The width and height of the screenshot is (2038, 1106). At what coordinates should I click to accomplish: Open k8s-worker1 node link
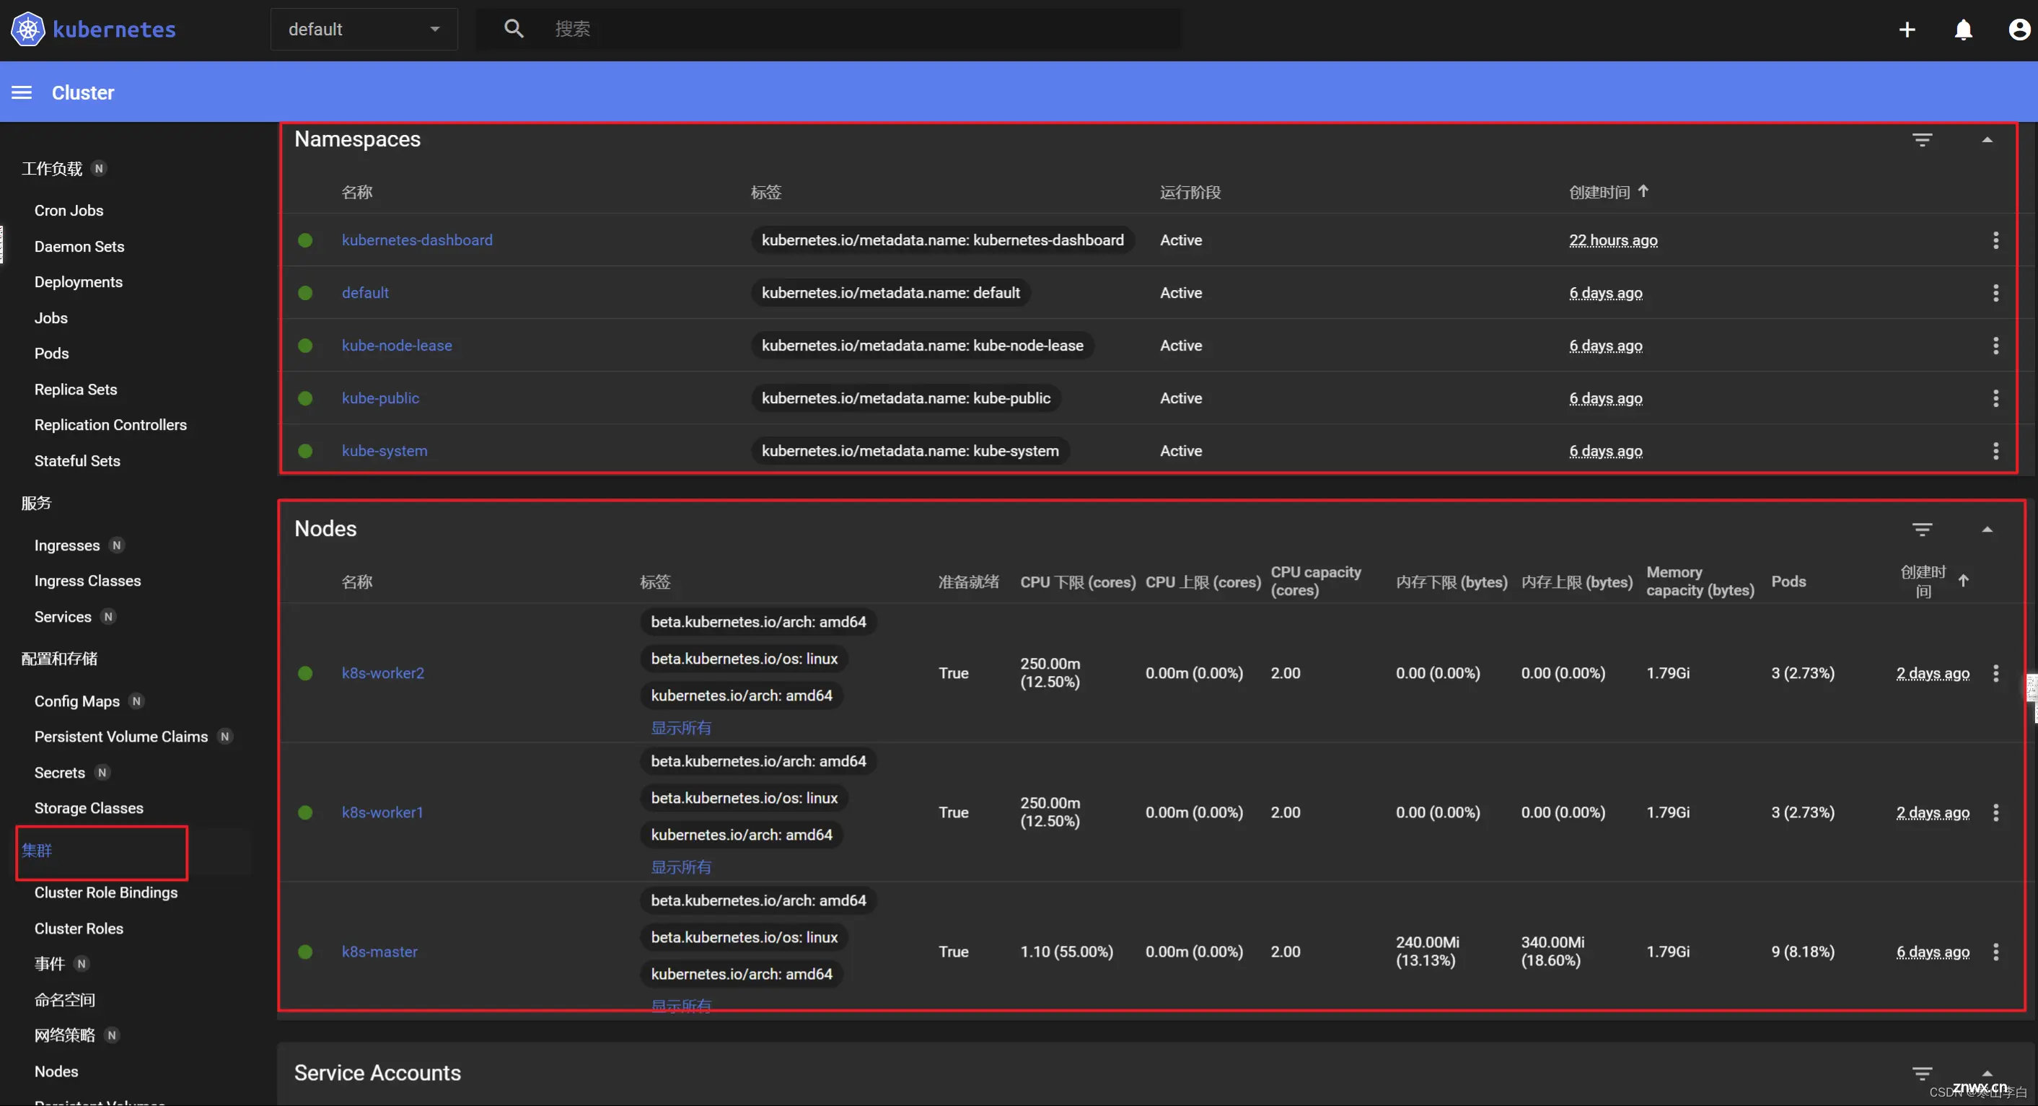tap(382, 812)
